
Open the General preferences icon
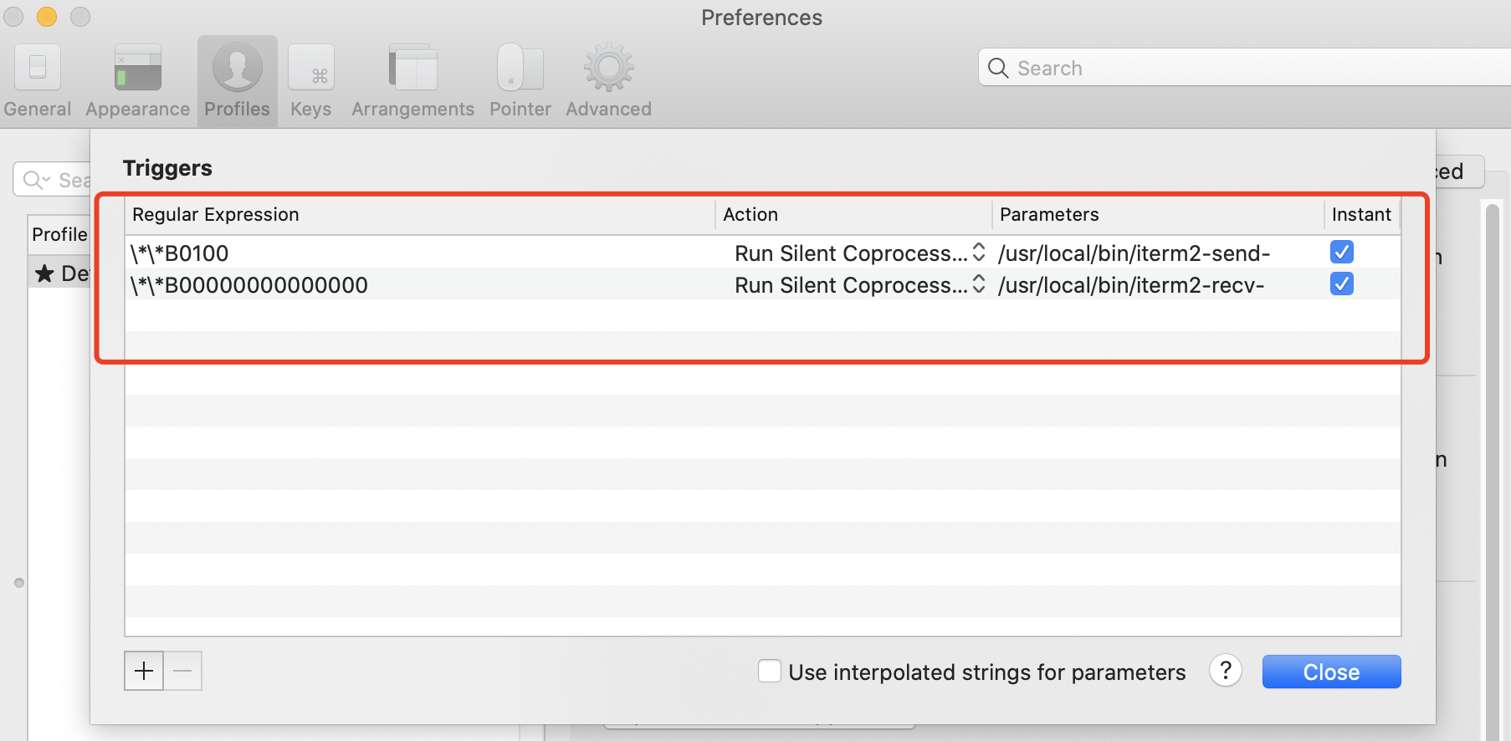click(x=37, y=81)
